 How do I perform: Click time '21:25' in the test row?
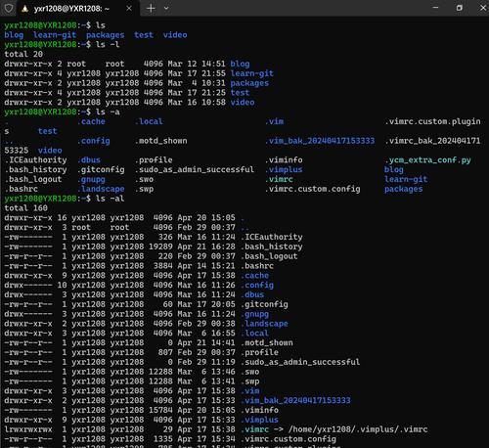coord(213,93)
